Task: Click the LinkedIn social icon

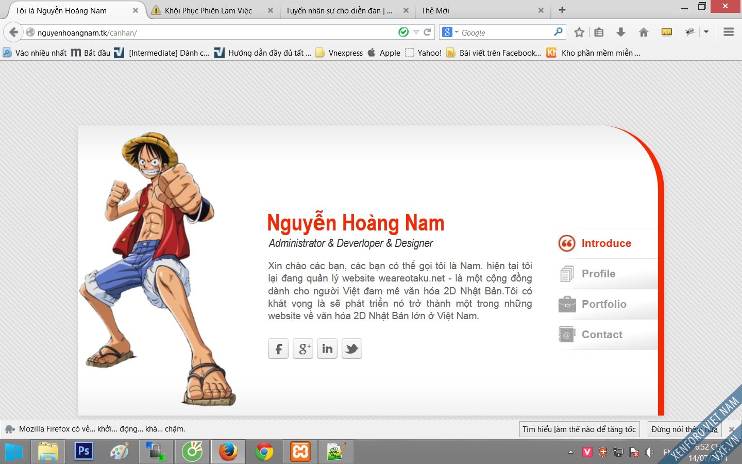Action: 327,349
